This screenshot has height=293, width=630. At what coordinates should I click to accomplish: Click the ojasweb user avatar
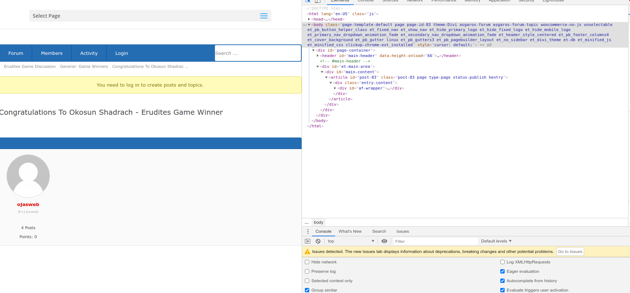[x=28, y=176]
